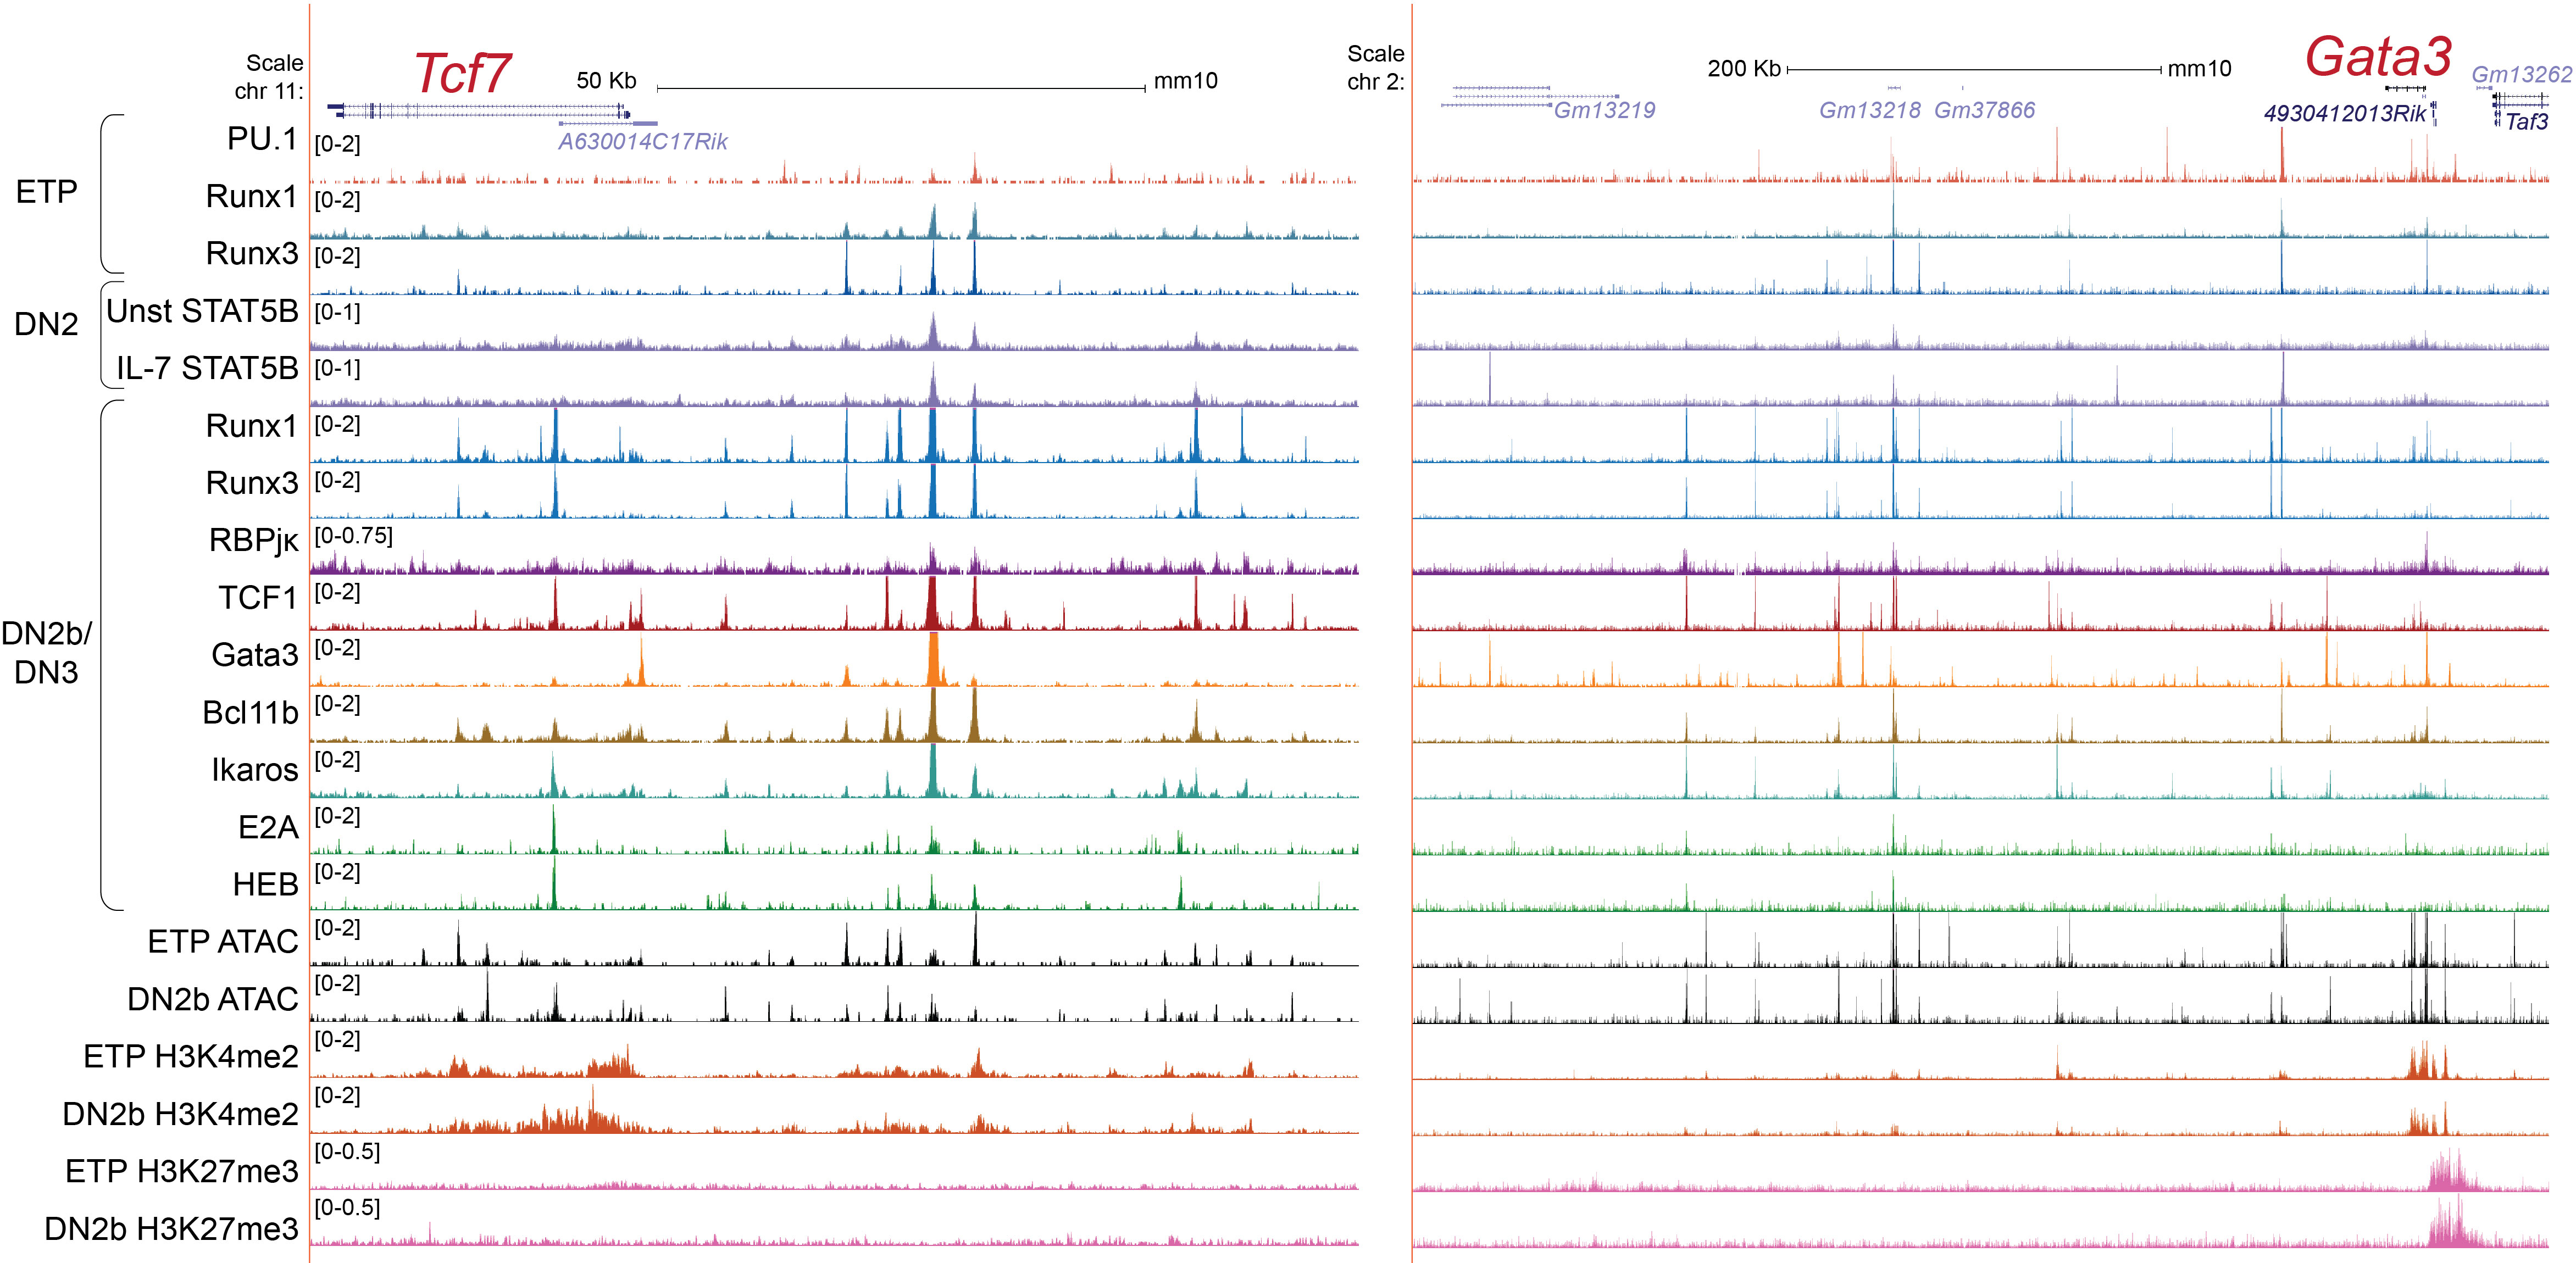Click the mm10 label beside the 200 Kb bar
Viewport: 2576px width, 1263px height.
(x=2199, y=69)
